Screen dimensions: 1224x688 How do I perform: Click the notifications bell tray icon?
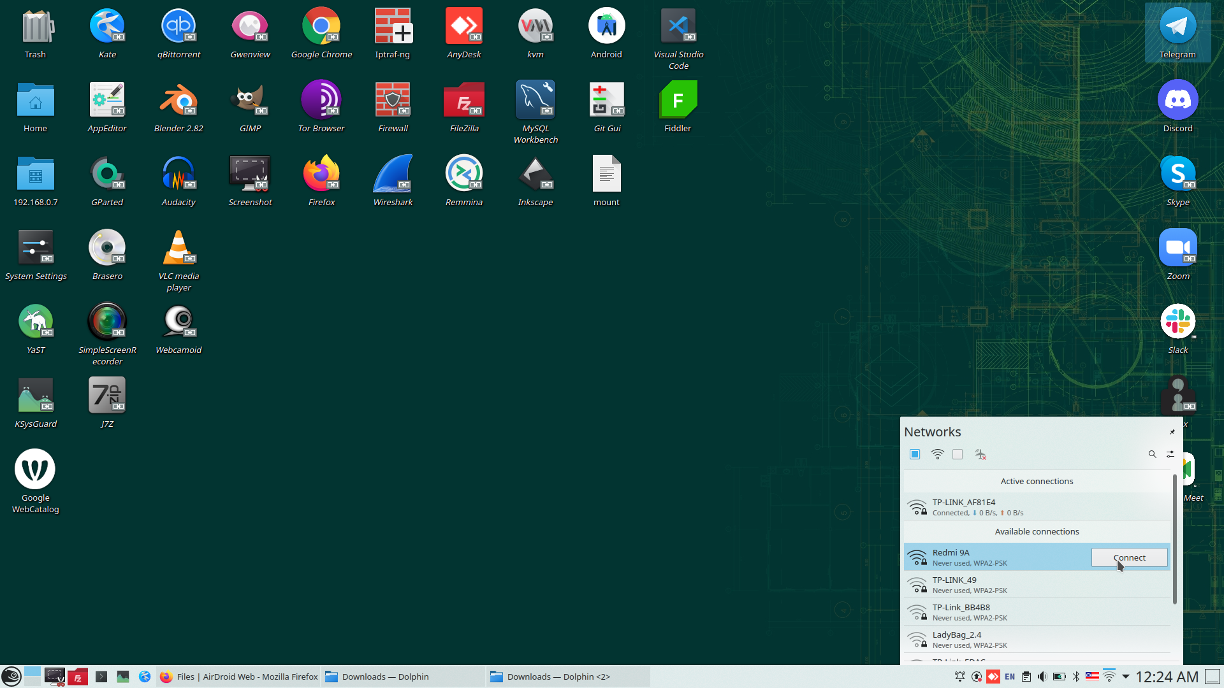(x=959, y=677)
